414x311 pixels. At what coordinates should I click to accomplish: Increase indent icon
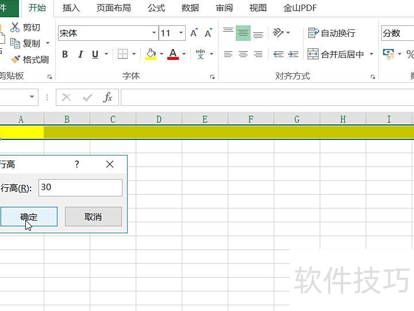[293, 54]
